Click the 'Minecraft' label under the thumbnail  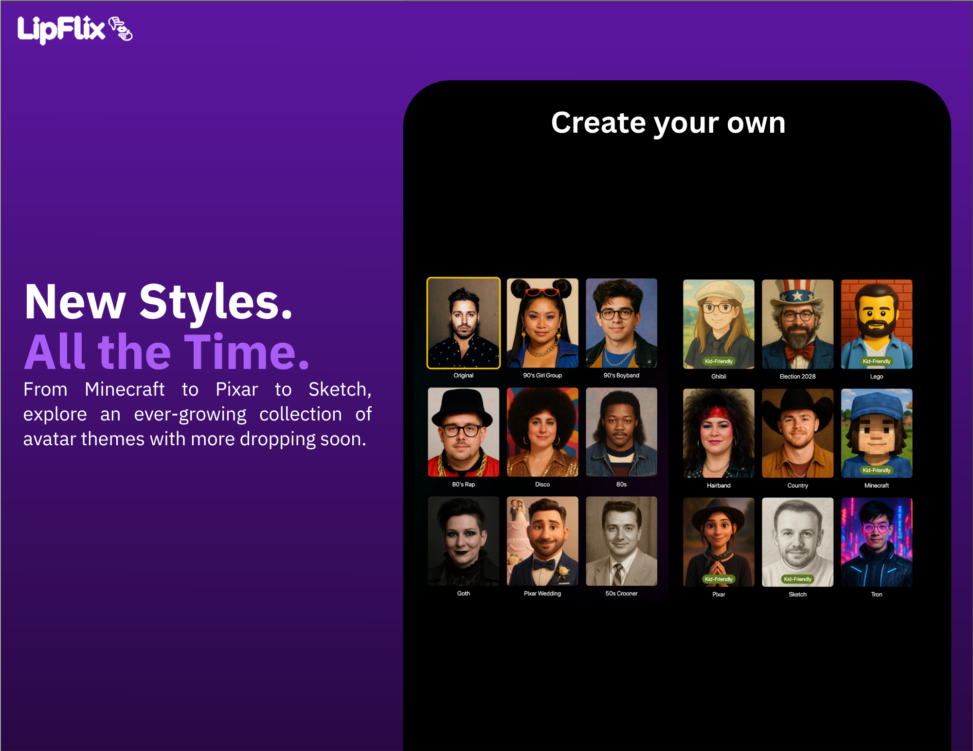[x=877, y=485]
